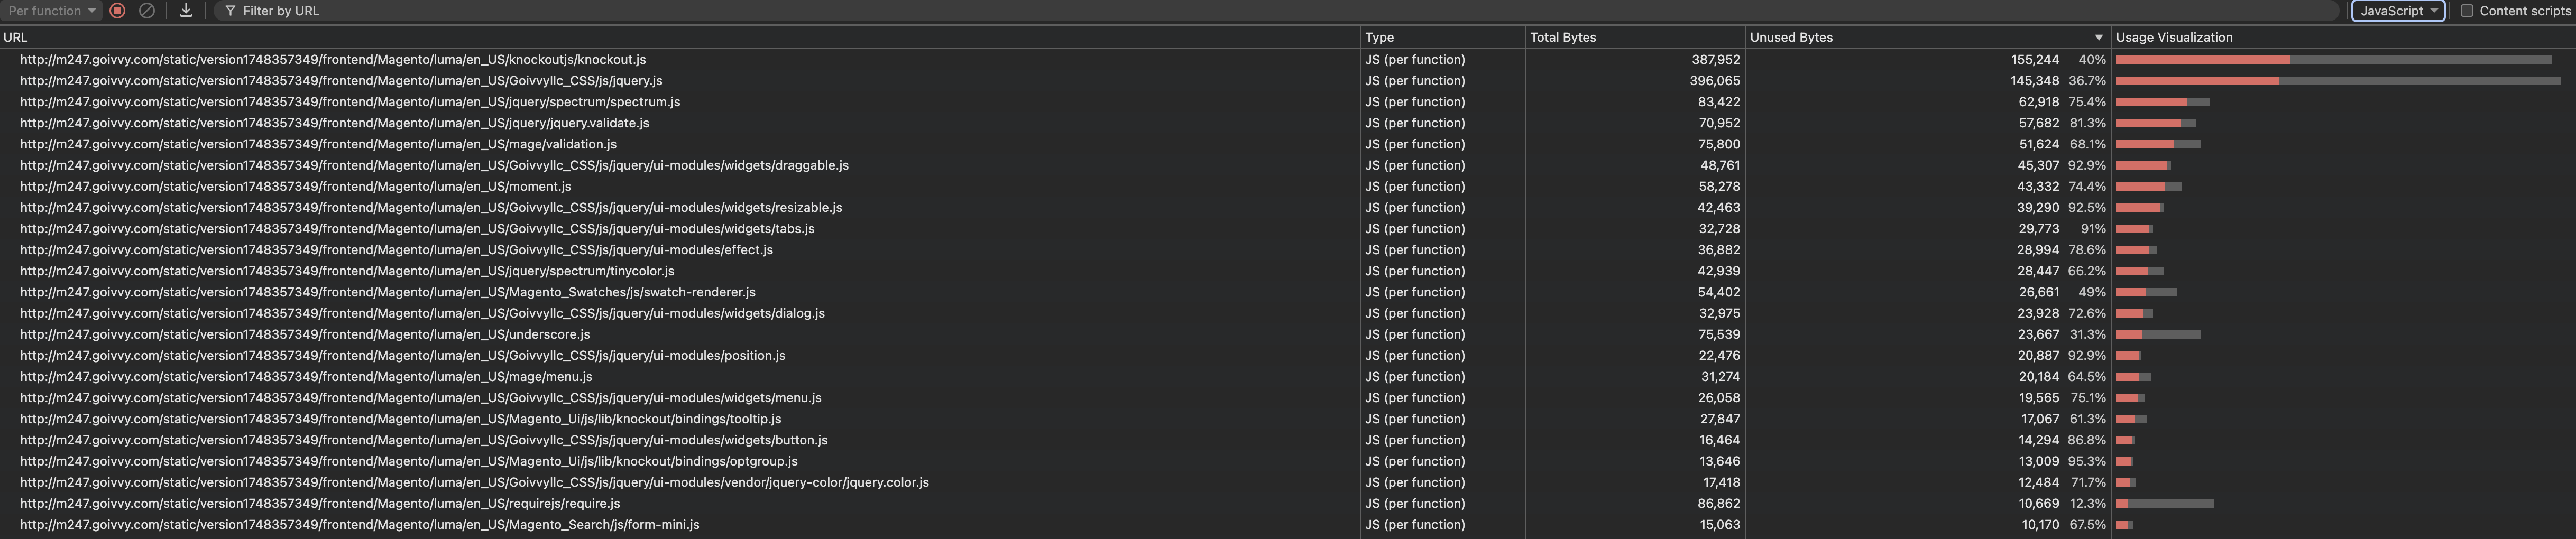Viewport: 2576px width, 539px height.
Task: Open the JavaScript type filter dropdown
Action: coord(2397,11)
